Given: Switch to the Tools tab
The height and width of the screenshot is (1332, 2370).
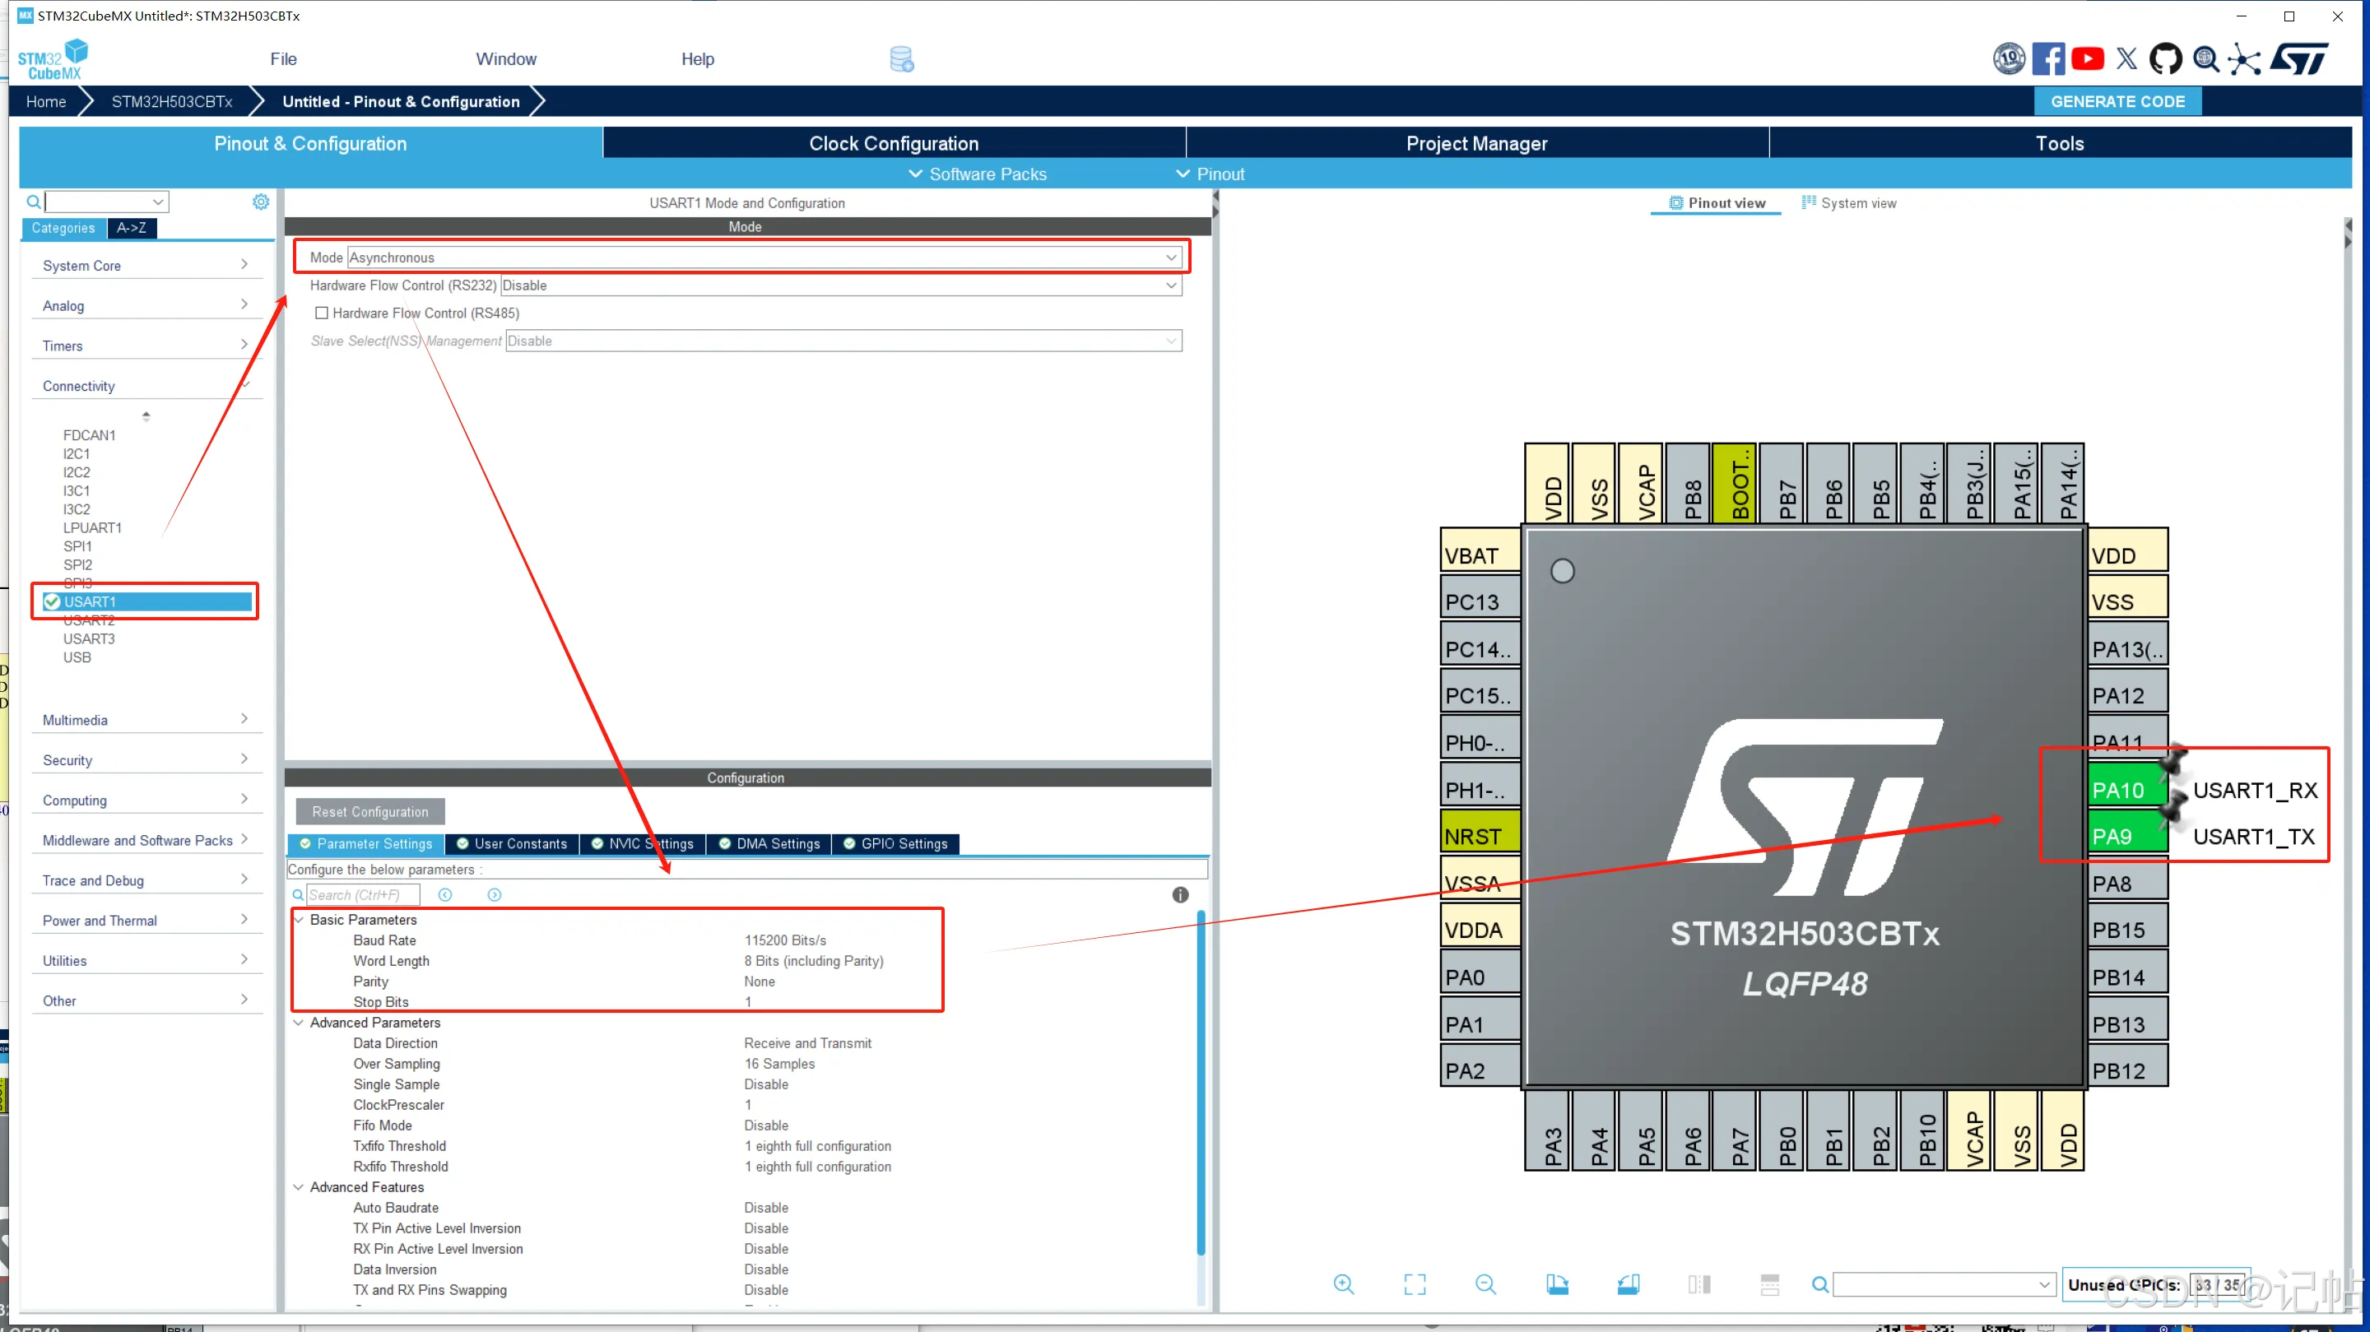Looking at the screenshot, I should point(2060,142).
